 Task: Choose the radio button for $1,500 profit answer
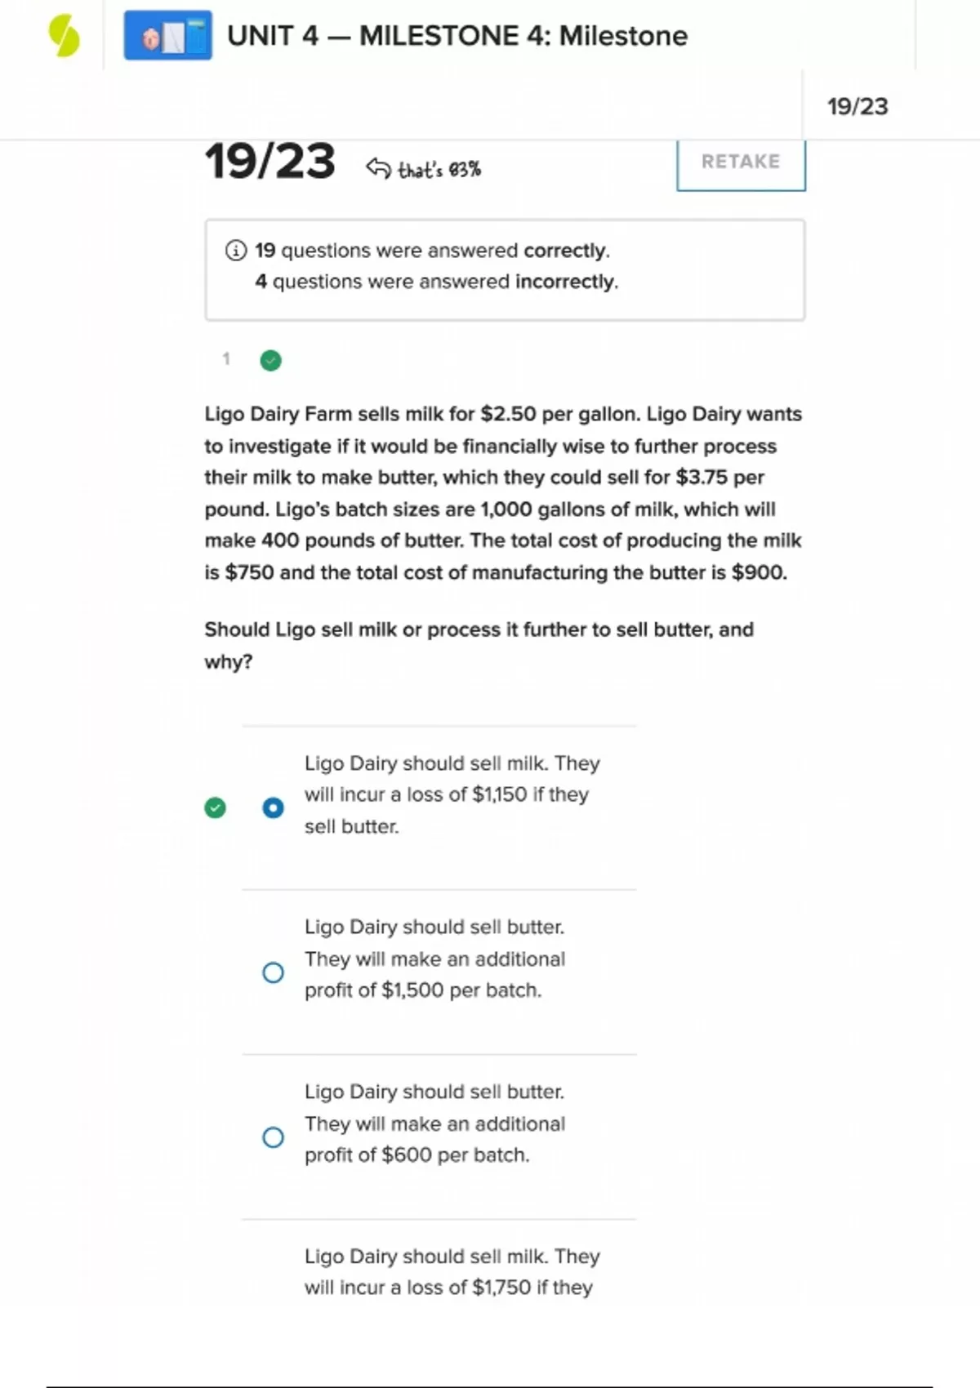click(273, 972)
